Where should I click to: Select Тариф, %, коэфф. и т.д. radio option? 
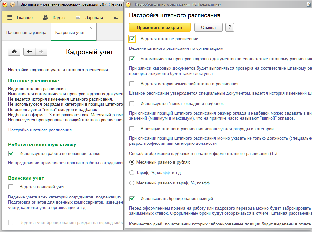click(132, 172)
